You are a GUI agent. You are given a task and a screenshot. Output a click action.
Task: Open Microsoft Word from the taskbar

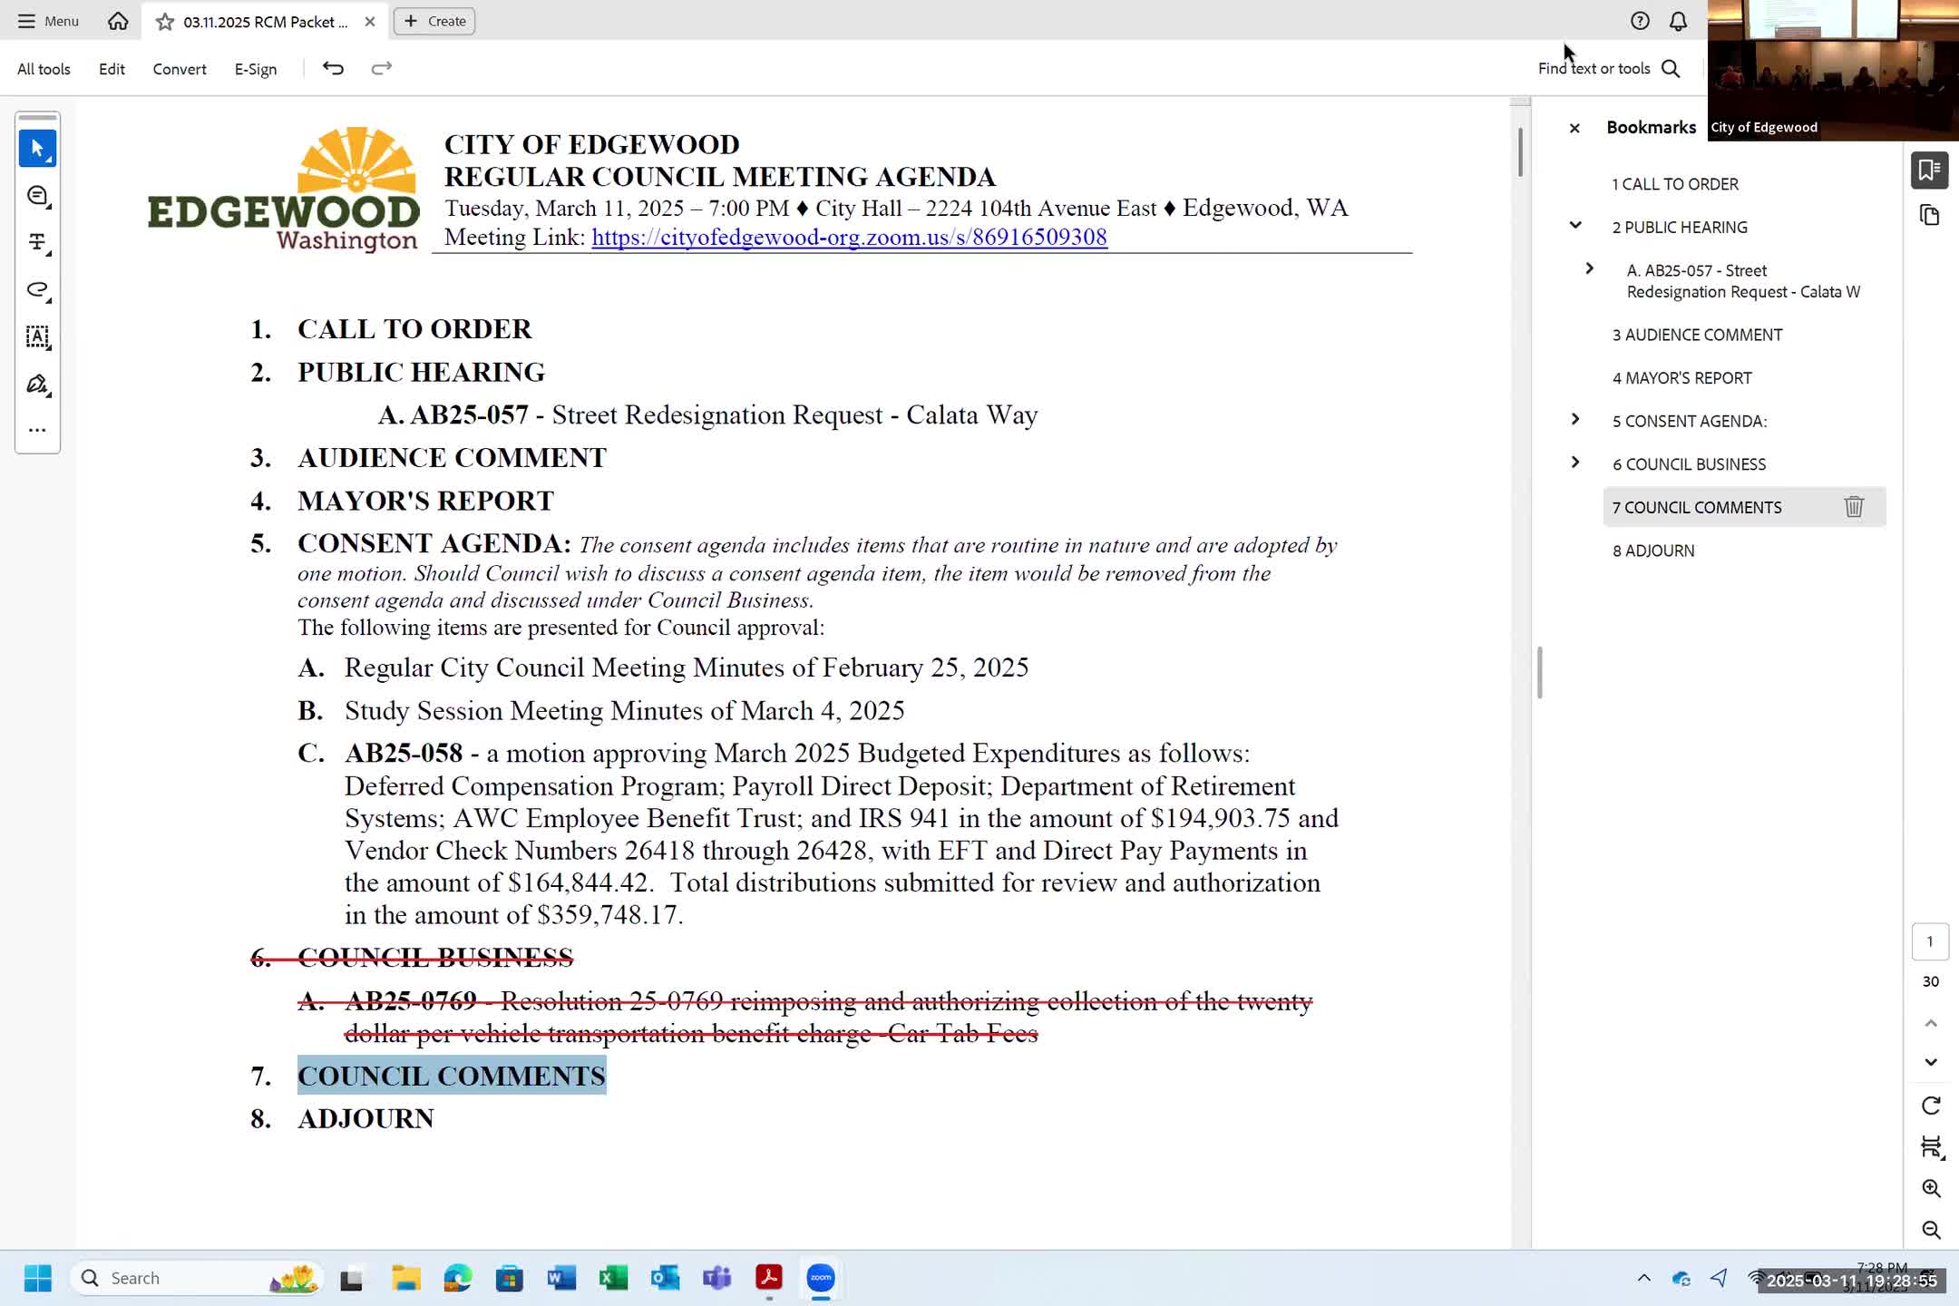pyautogui.click(x=561, y=1278)
